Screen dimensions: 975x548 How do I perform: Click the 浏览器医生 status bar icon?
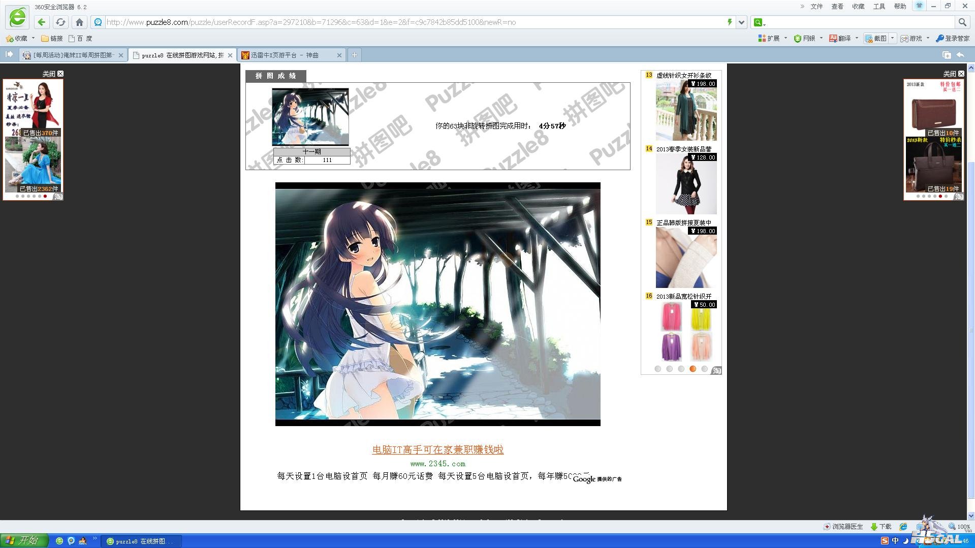click(x=843, y=527)
